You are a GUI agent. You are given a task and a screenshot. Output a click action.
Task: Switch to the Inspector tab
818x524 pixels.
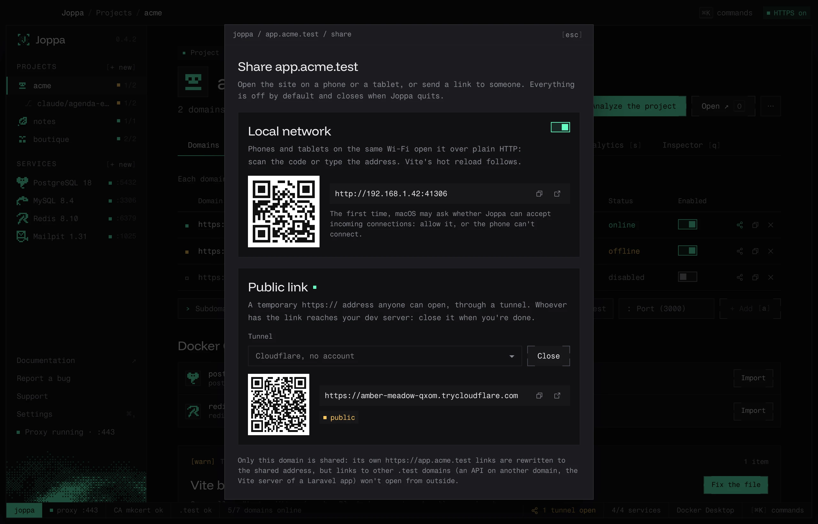click(691, 145)
